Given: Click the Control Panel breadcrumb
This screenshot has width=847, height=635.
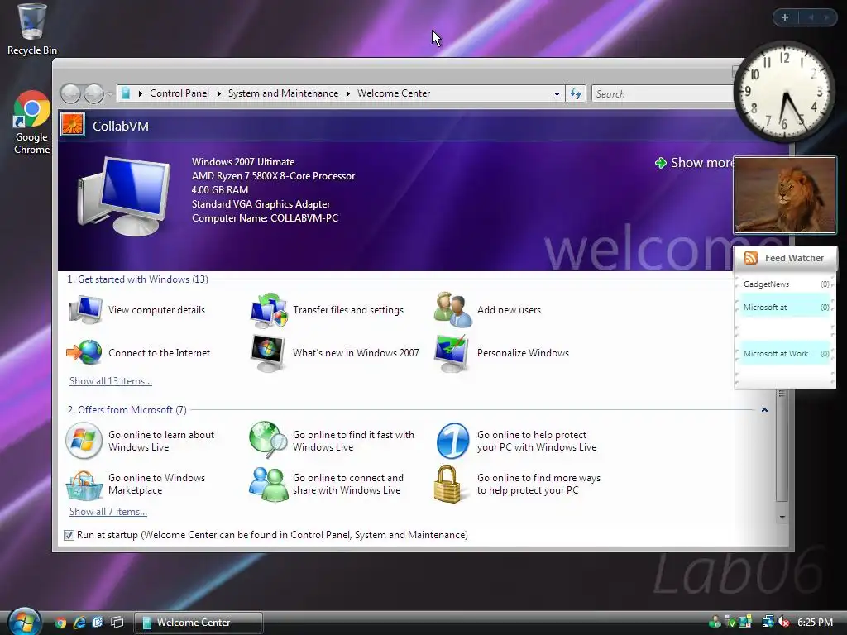Looking at the screenshot, I should [x=179, y=93].
